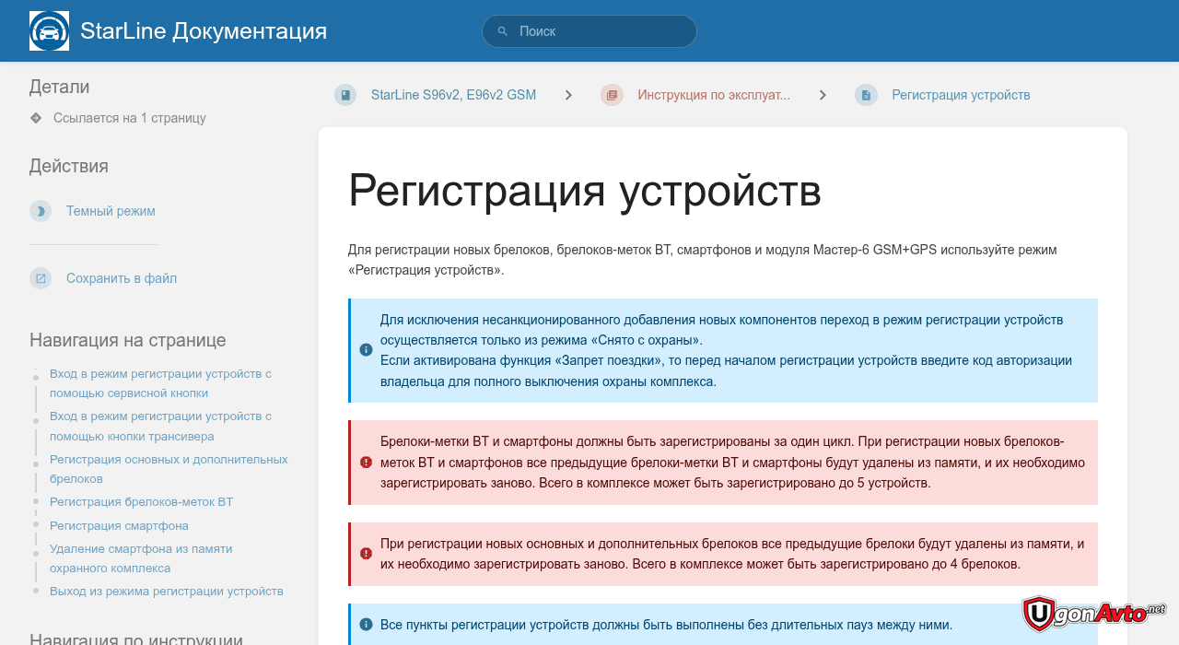1179x645 pixels.
Task: Choose Сохранить в файл action
Action: pyautogui.click(x=122, y=278)
